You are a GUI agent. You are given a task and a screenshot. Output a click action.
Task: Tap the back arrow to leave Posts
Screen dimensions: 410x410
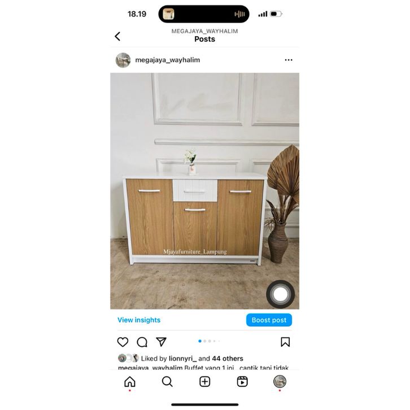(x=117, y=36)
